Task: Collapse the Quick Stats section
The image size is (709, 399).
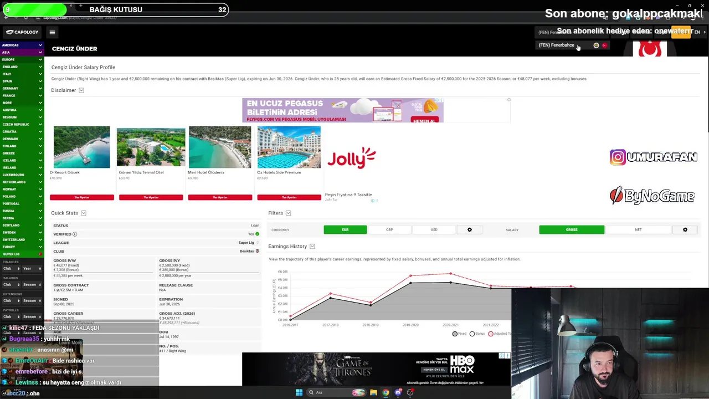Action: point(84,213)
